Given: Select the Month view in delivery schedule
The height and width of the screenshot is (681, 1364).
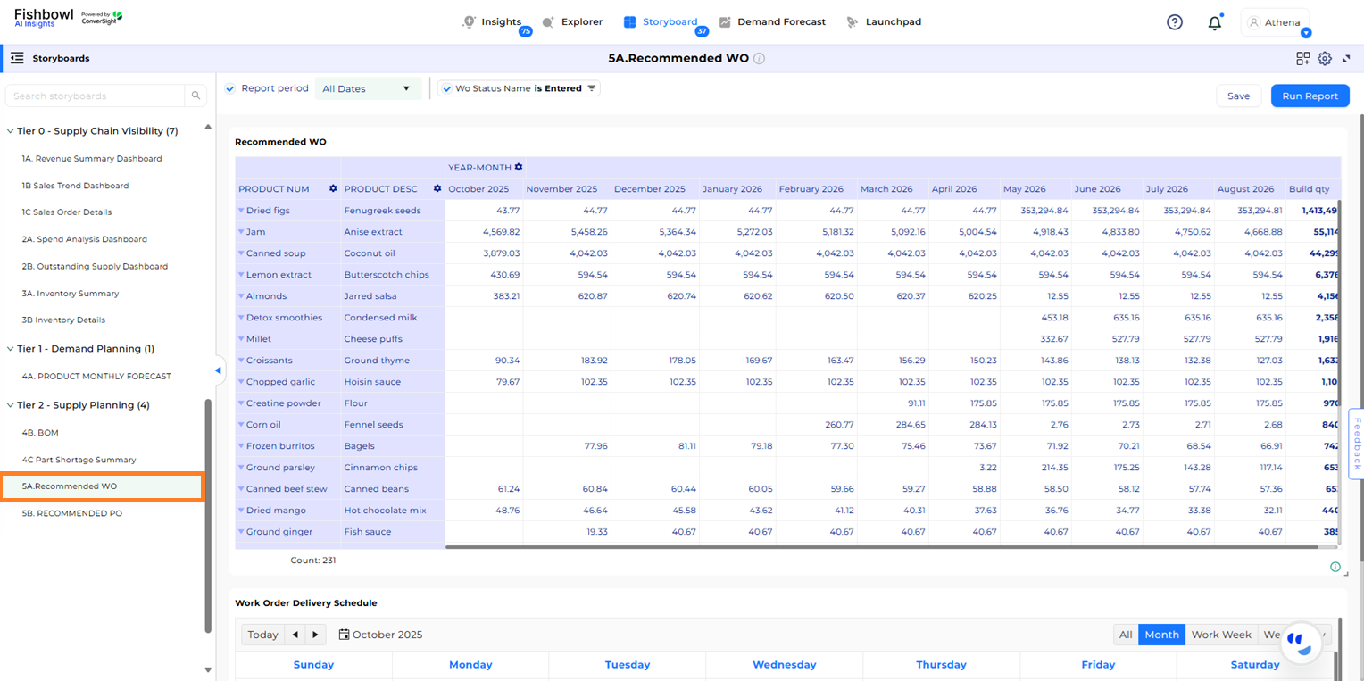Looking at the screenshot, I should [x=1161, y=634].
